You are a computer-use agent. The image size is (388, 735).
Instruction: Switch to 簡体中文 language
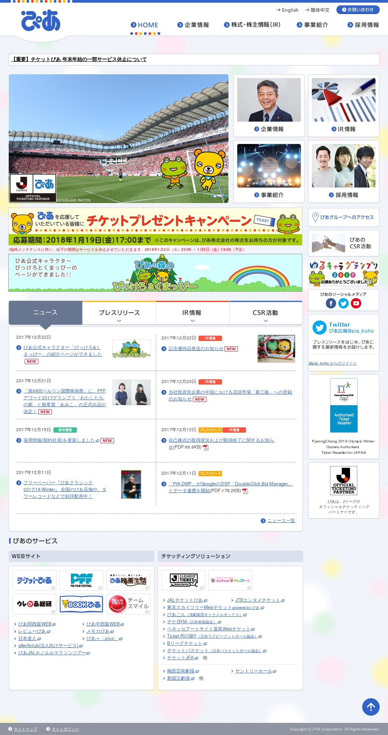[x=318, y=10]
